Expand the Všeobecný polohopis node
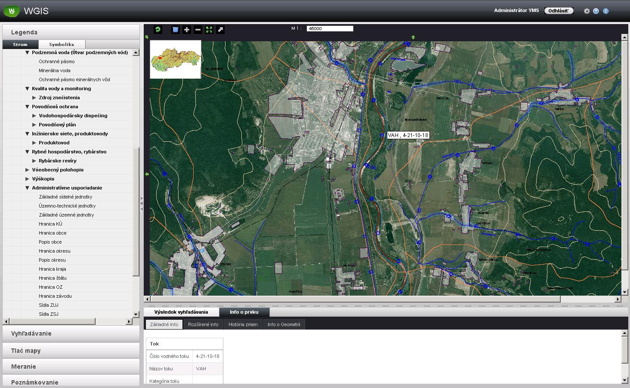Image resolution: width=630 pixels, height=388 pixels. tap(28, 170)
